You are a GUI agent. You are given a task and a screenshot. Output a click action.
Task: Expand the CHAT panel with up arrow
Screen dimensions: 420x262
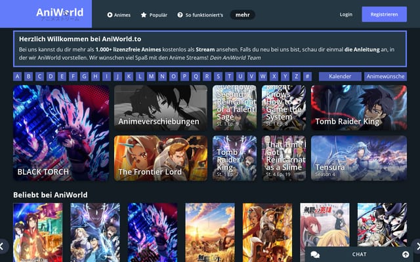[406, 254]
